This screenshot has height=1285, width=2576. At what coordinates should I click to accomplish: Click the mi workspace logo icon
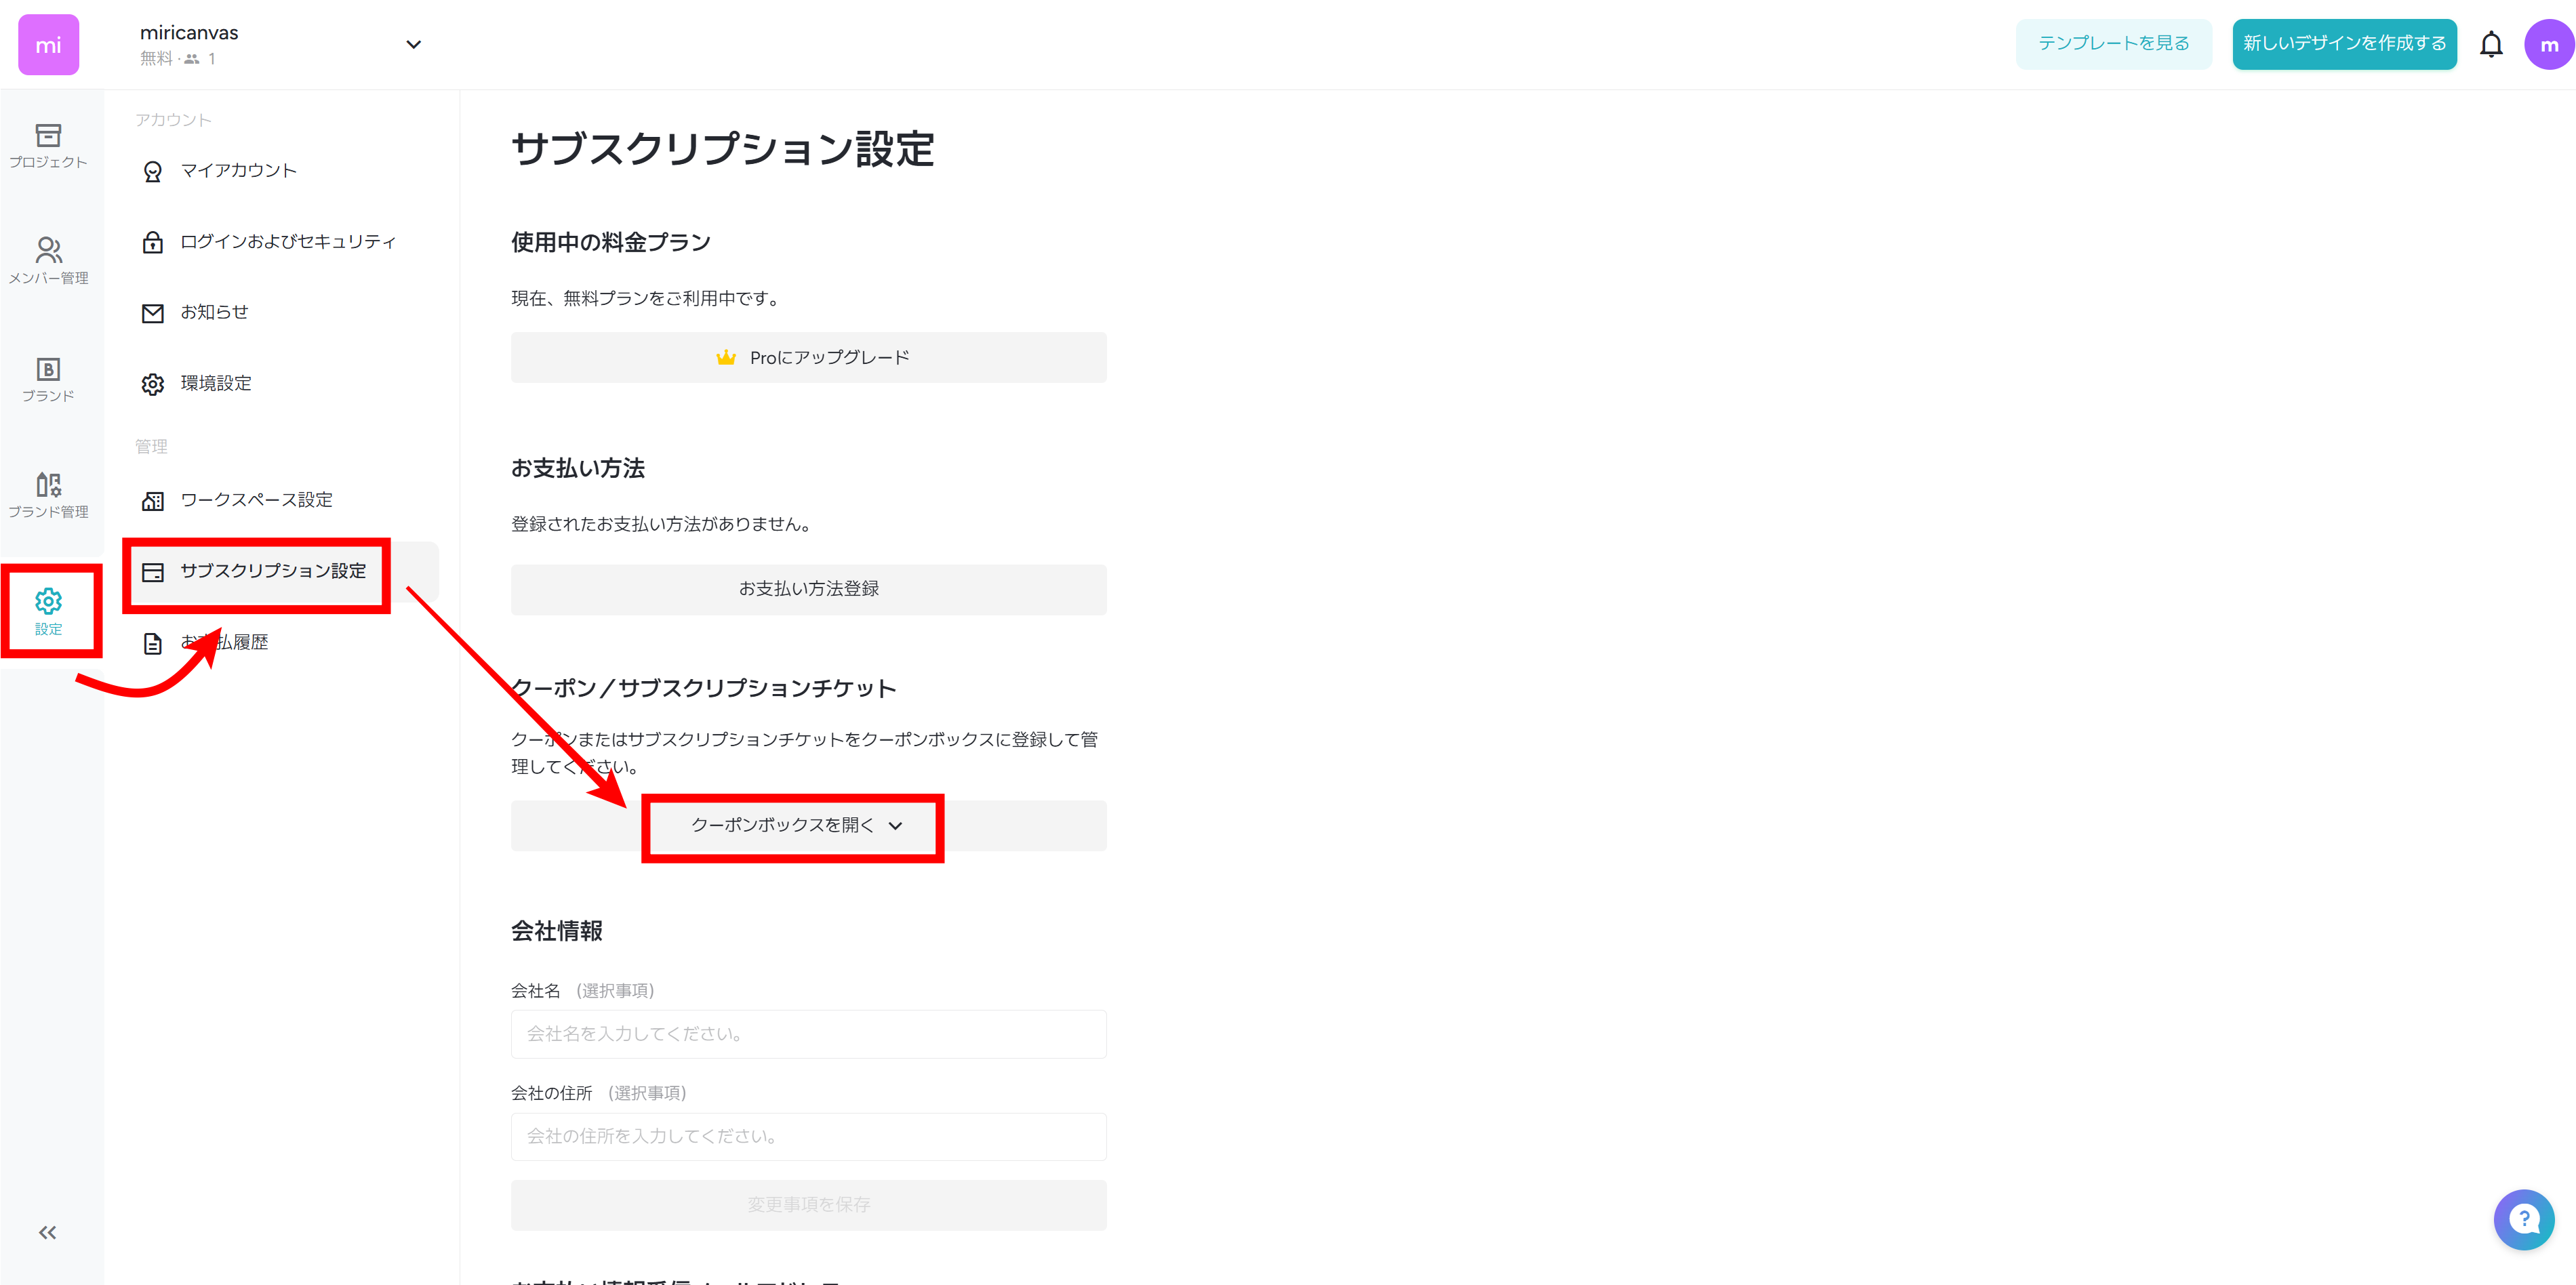pos(48,44)
